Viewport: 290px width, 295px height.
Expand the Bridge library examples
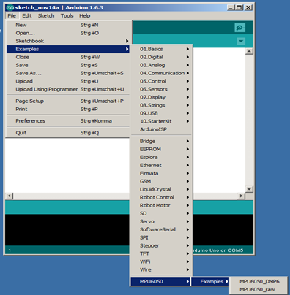[161, 141]
